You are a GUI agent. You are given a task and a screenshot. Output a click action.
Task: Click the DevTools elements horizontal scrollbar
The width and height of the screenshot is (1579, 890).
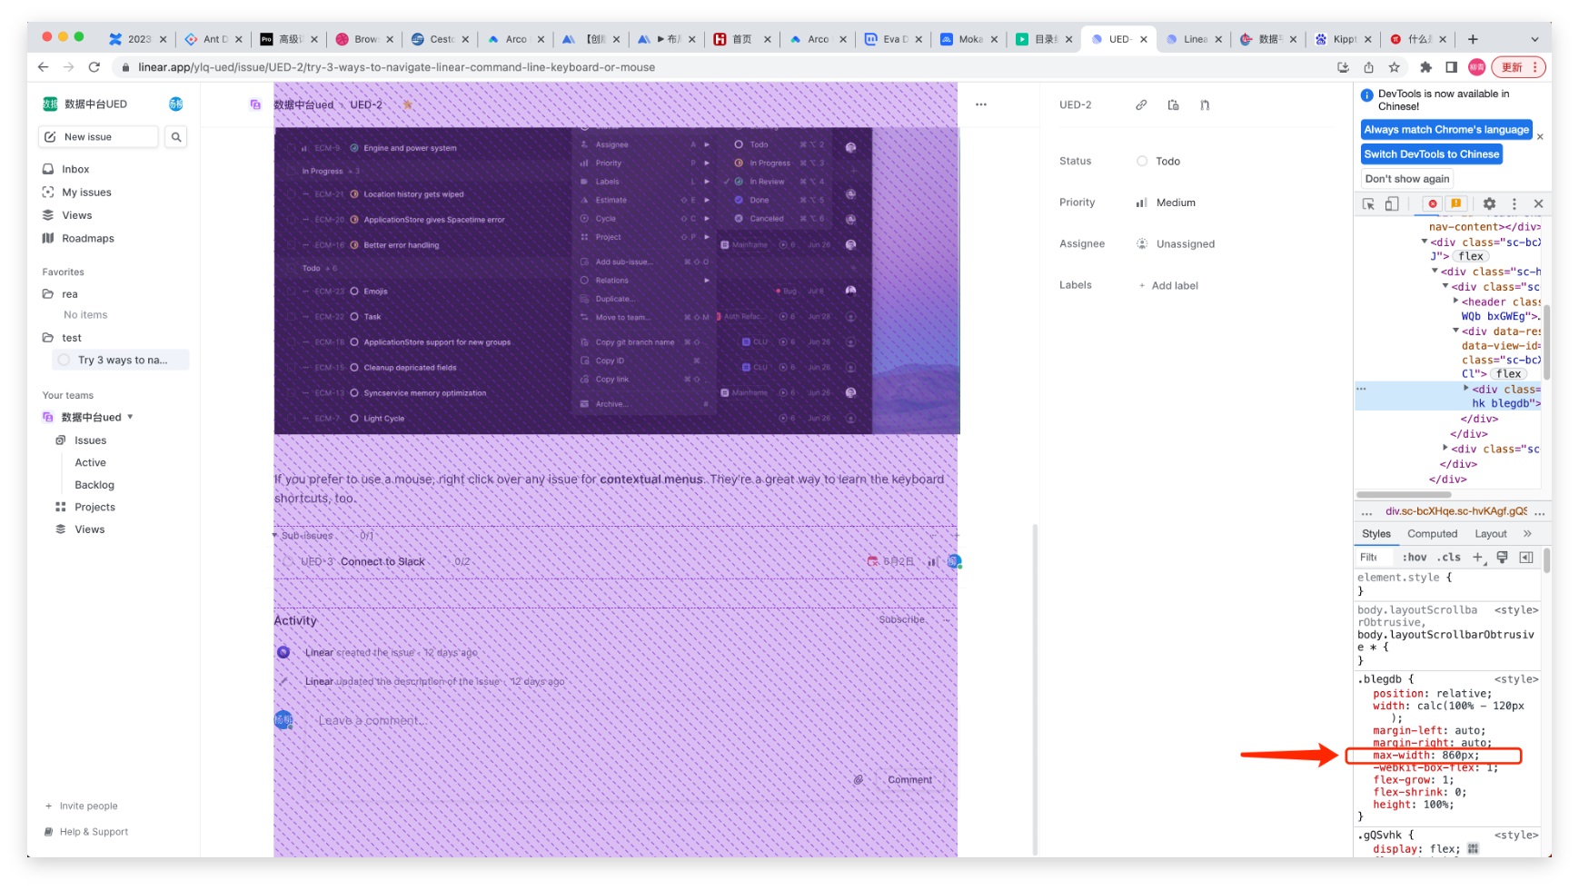[x=1403, y=495]
